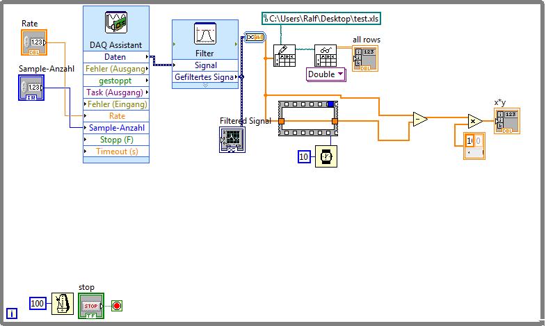Viewport: 546px width, 326px height.
Task: Click the numeric constant 100 near metronome
Action: 38,304
